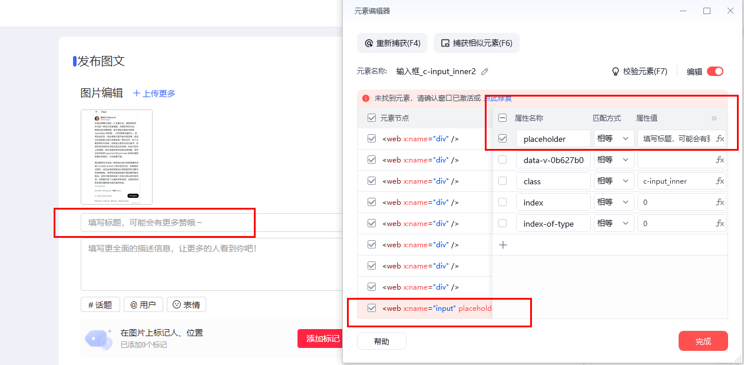Click the plus icon to add attribute

coord(503,245)
